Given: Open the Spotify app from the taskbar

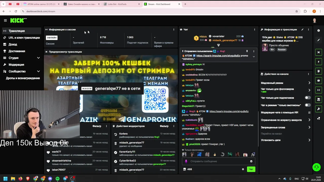Looking at the screenshot, I should tap(57, 179).
